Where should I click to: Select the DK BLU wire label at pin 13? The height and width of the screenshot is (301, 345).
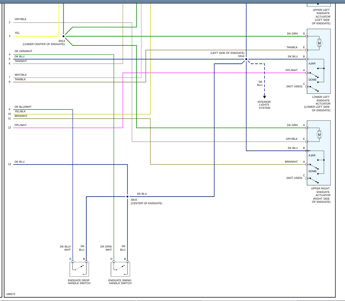pyautogui.click(x=19, y=162)
